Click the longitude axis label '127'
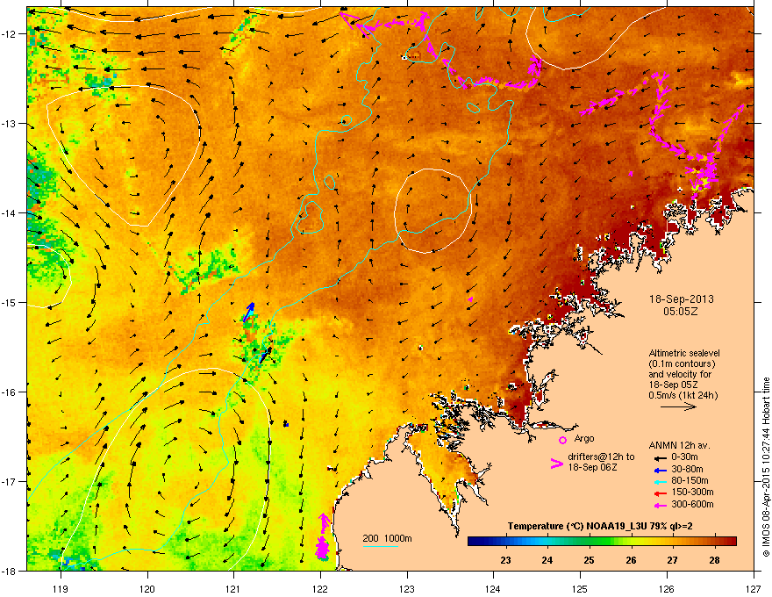The width and height of the screenshot is (772, 597). [754, 588]
